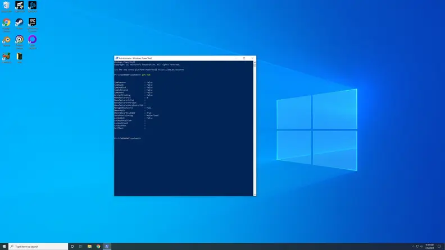The width and height of the screenshot is (445, 250).
Task: Click the 'Type here to search' box
Action: 38,246
